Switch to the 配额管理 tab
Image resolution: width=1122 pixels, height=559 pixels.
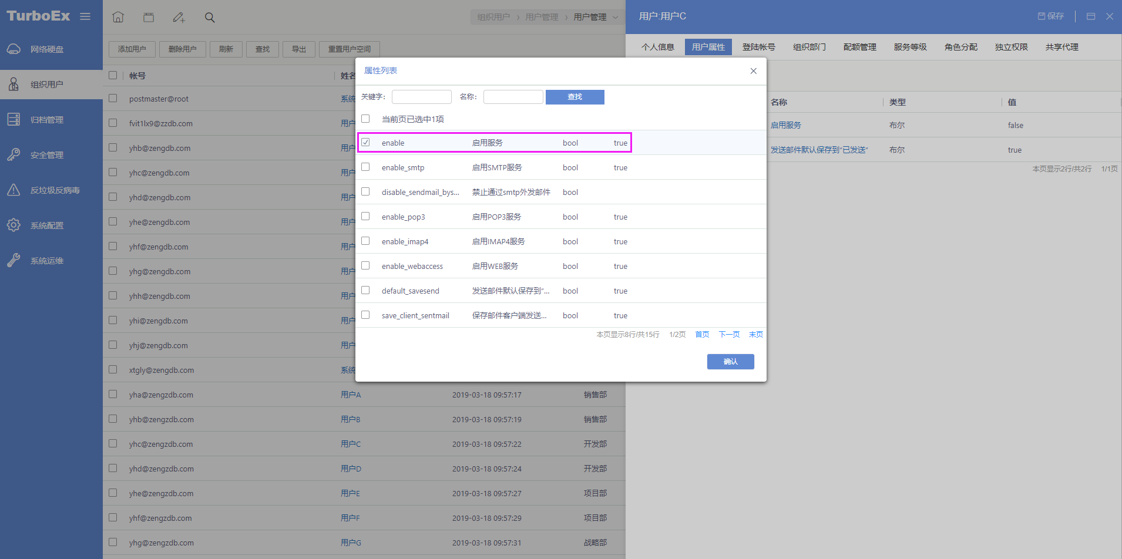pos(859,47)
